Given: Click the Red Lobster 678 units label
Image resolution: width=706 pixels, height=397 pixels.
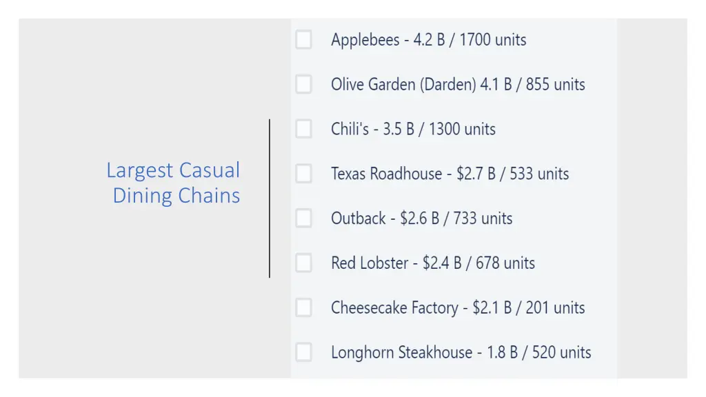Looking at the screenshot, I should (x=433, y=263).
